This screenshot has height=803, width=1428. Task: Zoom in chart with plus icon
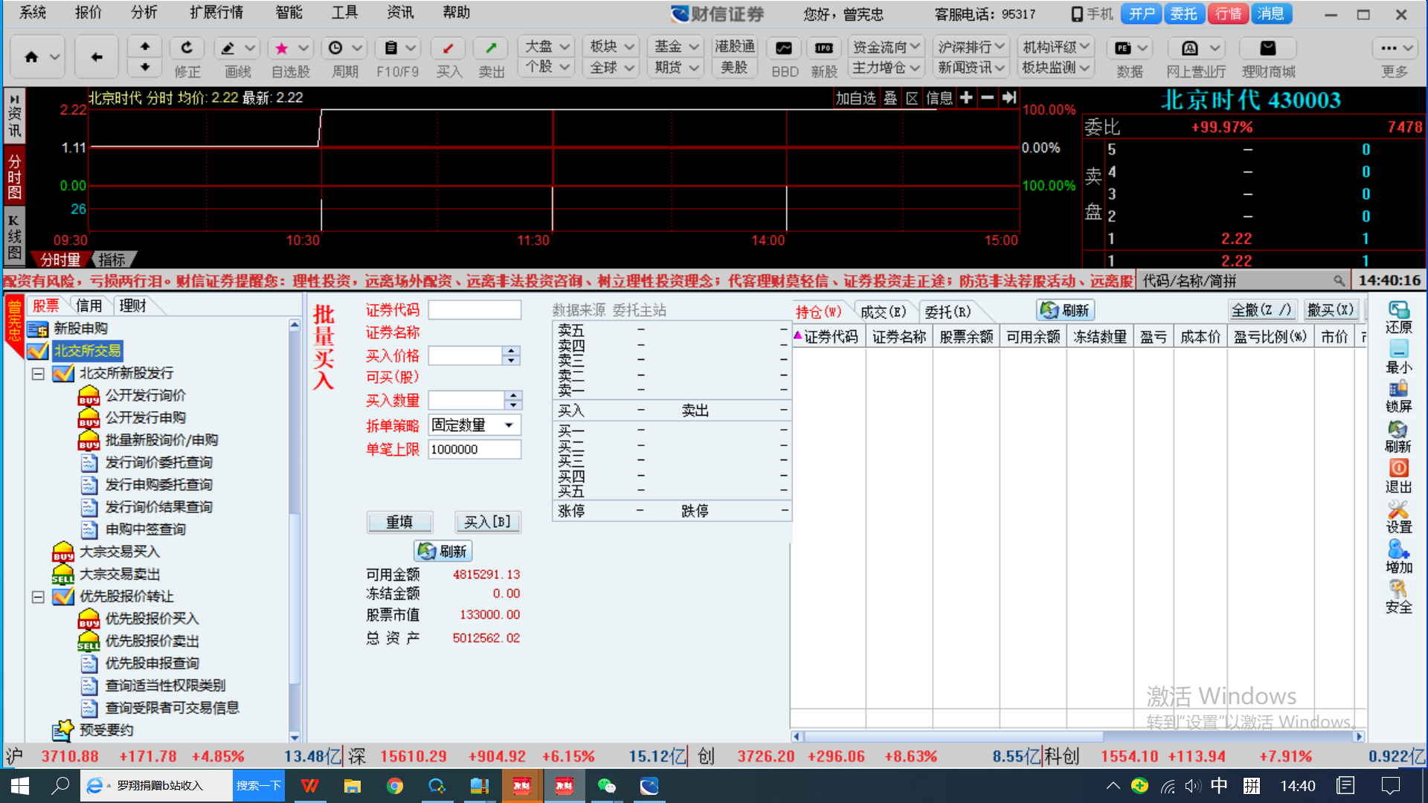[966, 97]
